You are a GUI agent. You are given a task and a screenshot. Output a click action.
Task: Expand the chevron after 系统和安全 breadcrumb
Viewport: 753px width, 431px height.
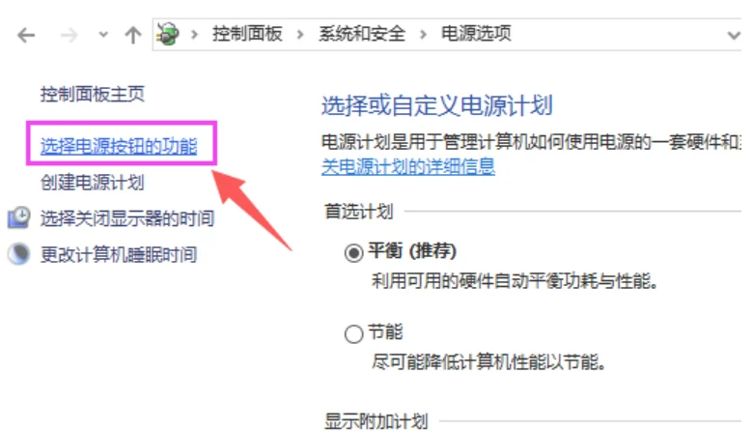tap(423, 35)
